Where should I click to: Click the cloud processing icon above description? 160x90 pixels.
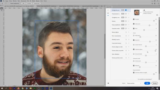click(x=144, y=10)
